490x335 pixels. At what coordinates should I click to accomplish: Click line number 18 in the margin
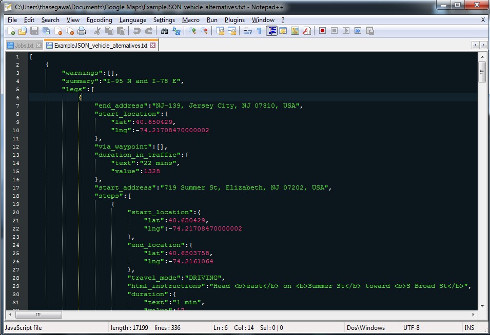pos(15,196)
